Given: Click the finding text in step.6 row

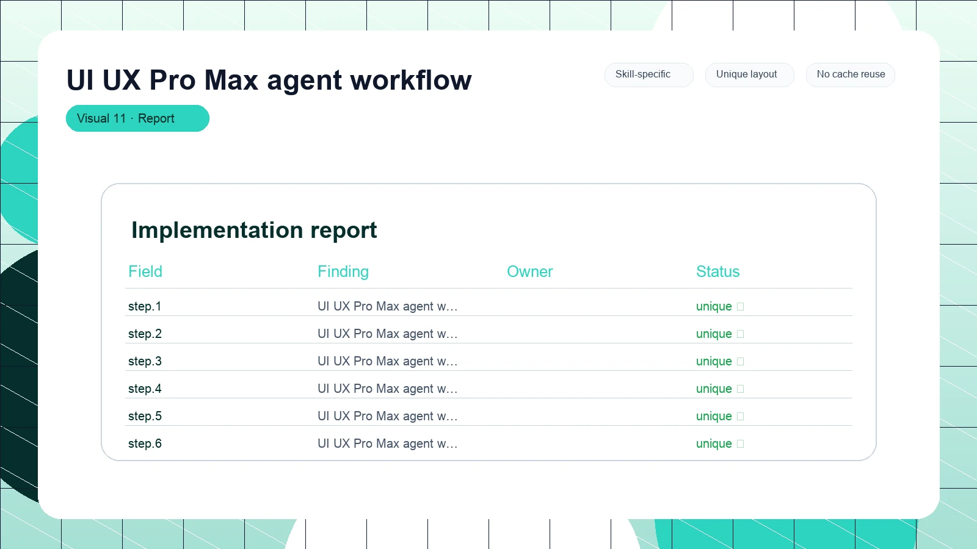Looking at the screenshot, I should [387, 443].
